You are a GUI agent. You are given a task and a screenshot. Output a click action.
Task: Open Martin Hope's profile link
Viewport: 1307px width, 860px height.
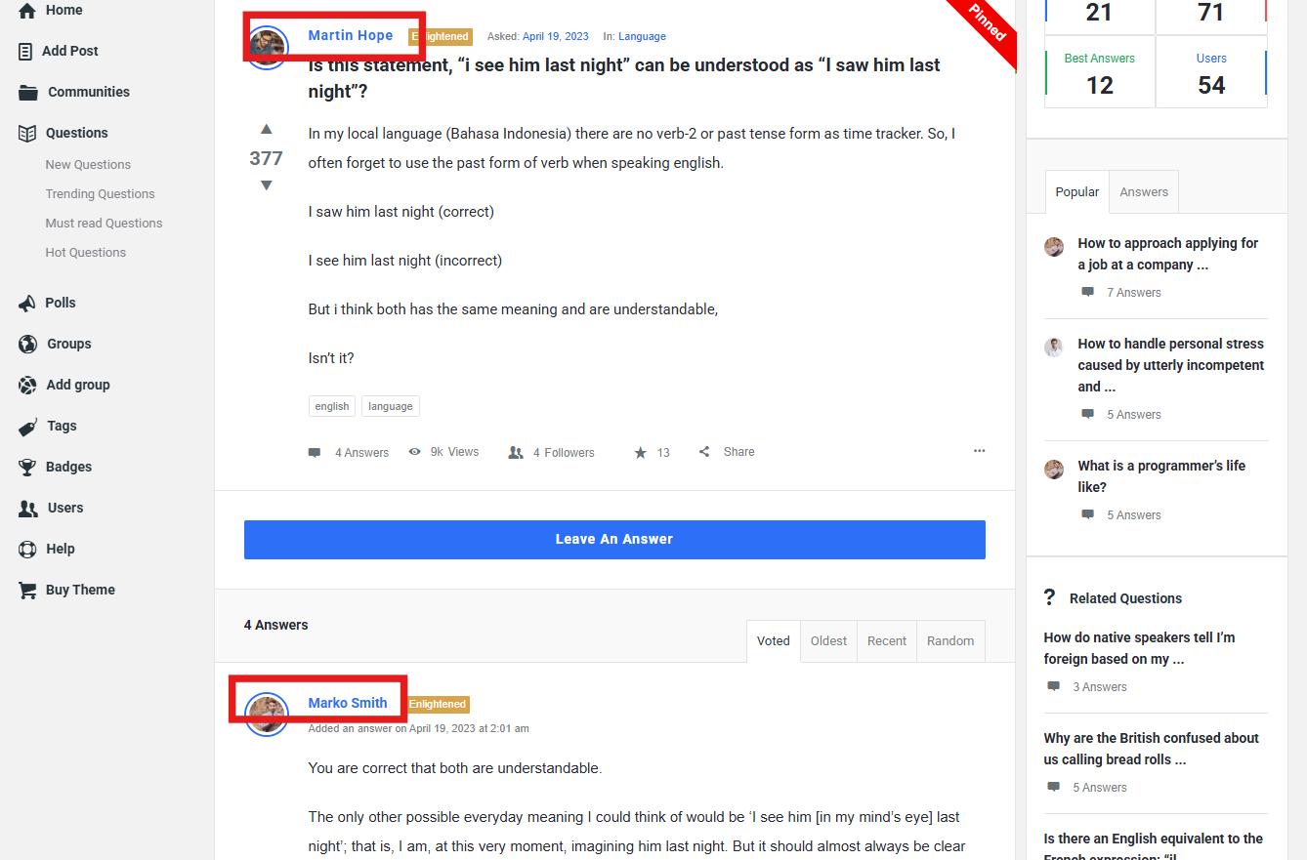point(351,35)
